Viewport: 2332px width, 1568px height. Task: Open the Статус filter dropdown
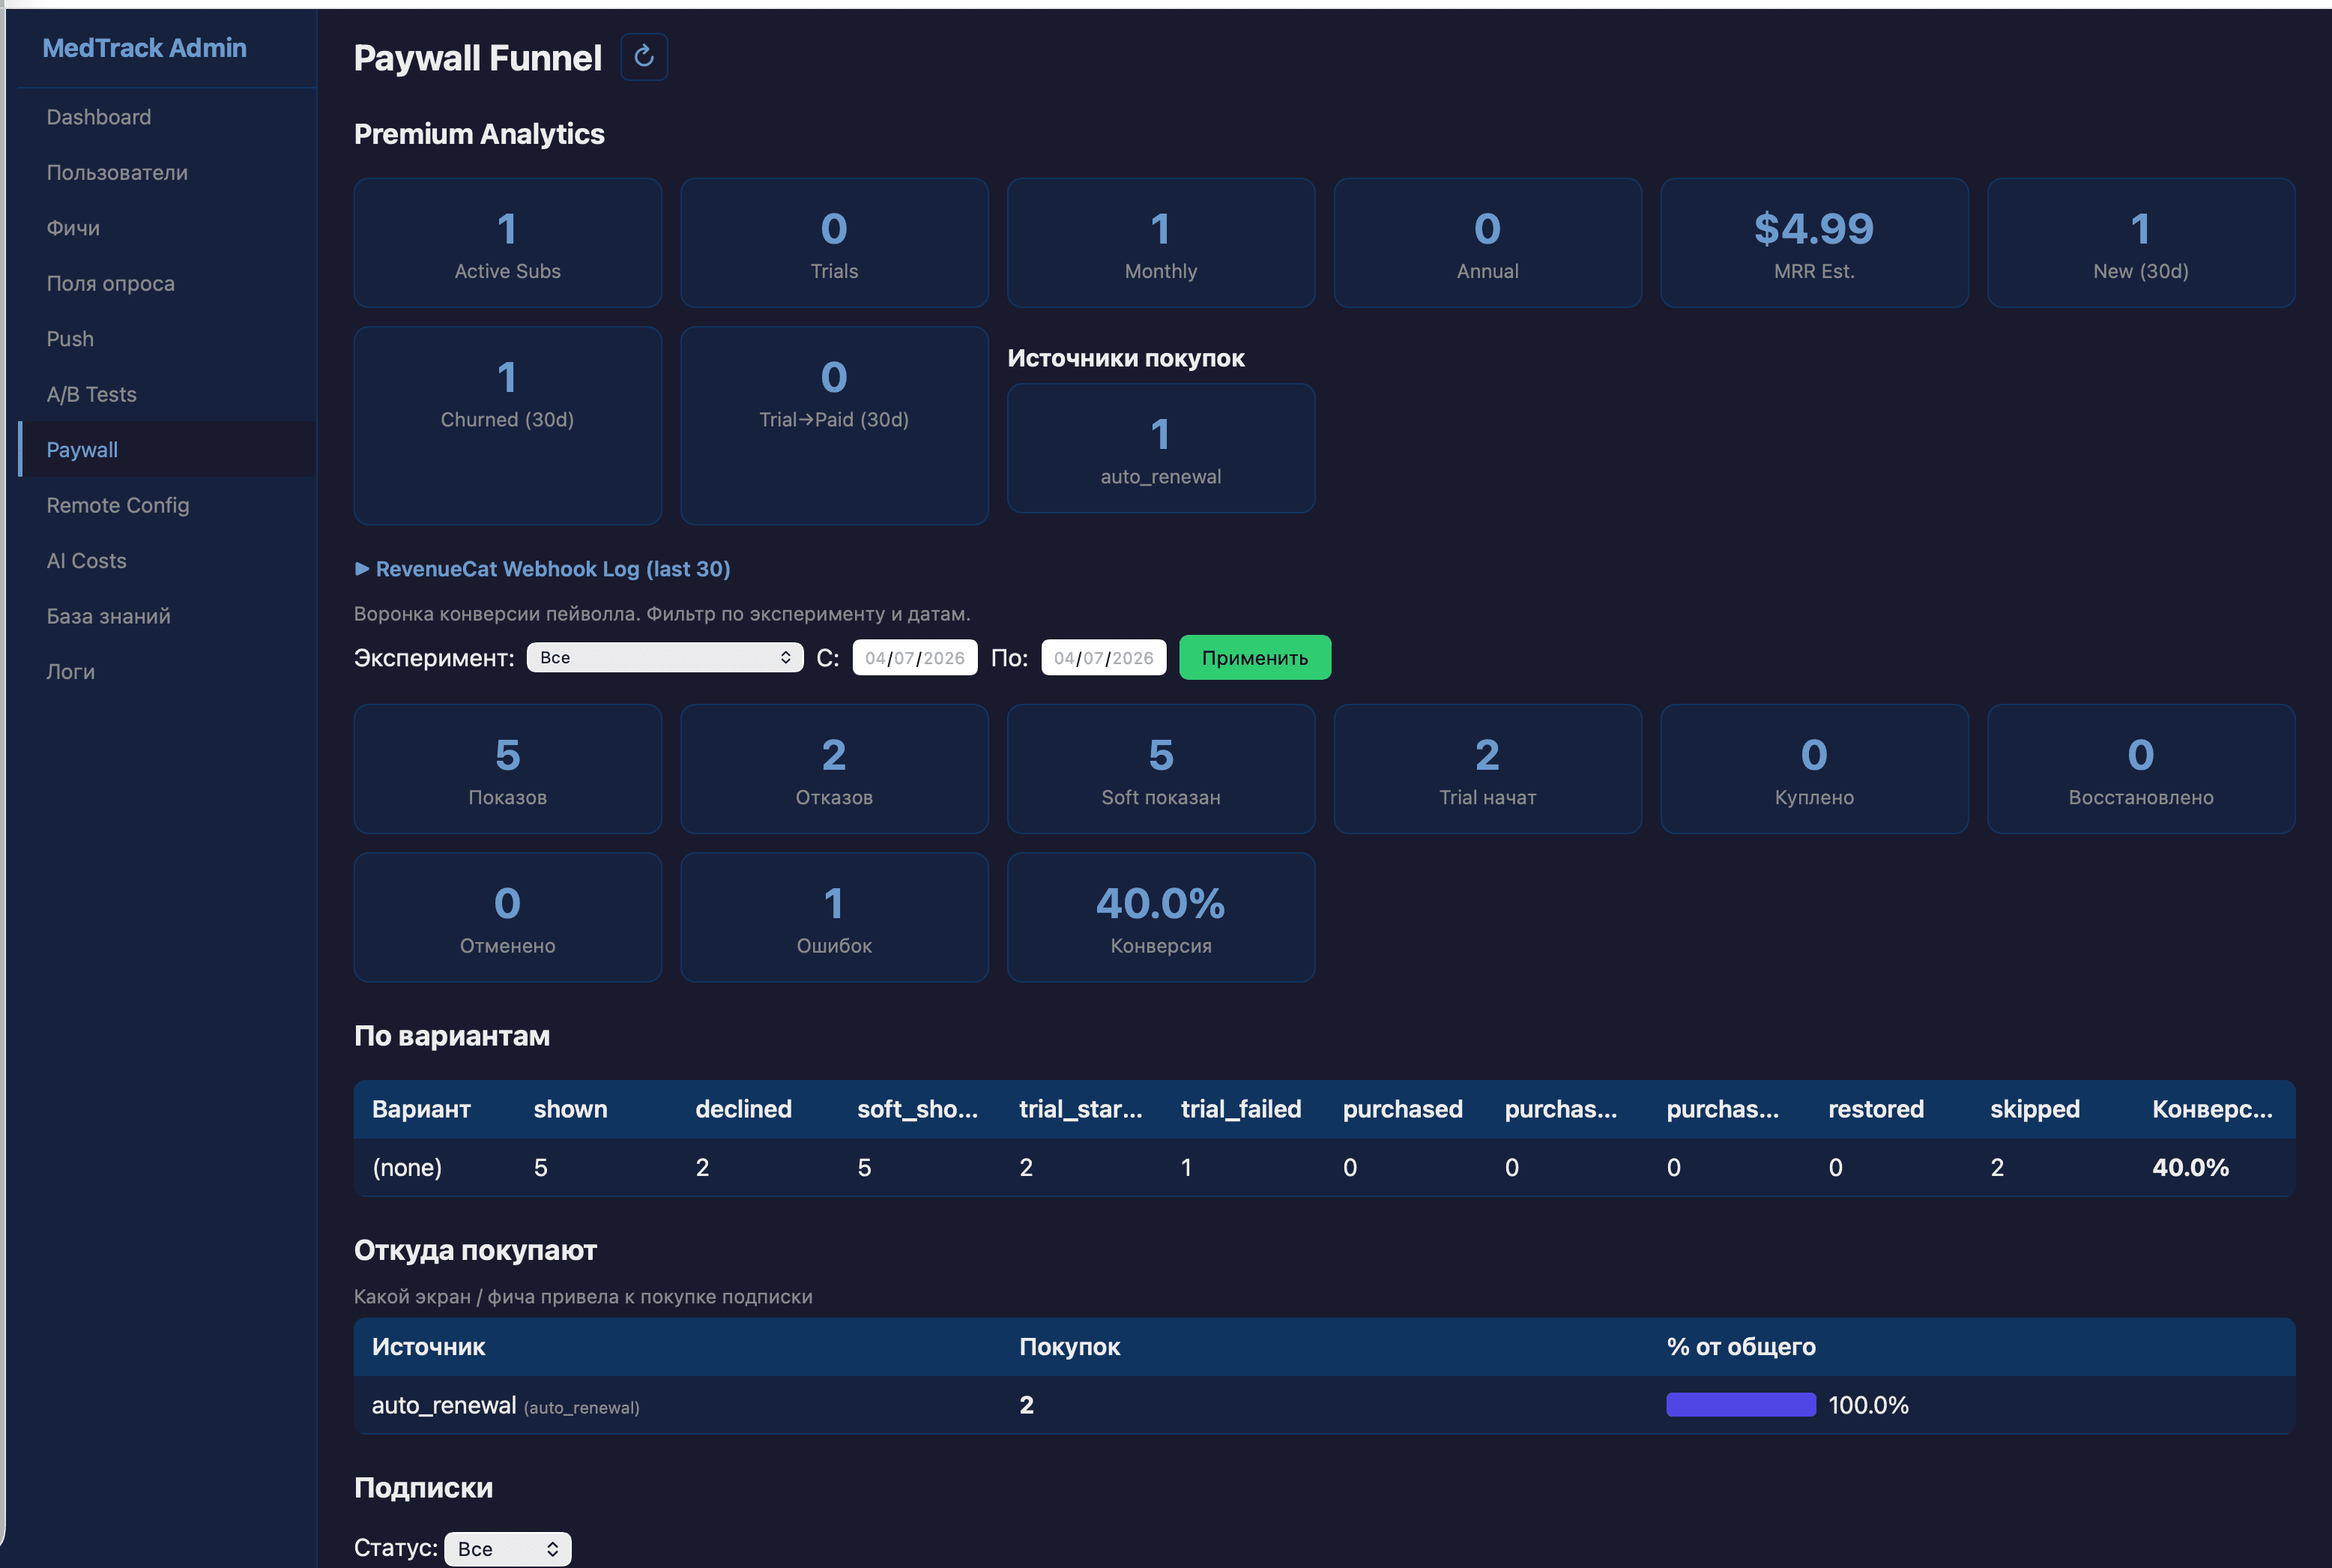tap(508, 1549)
